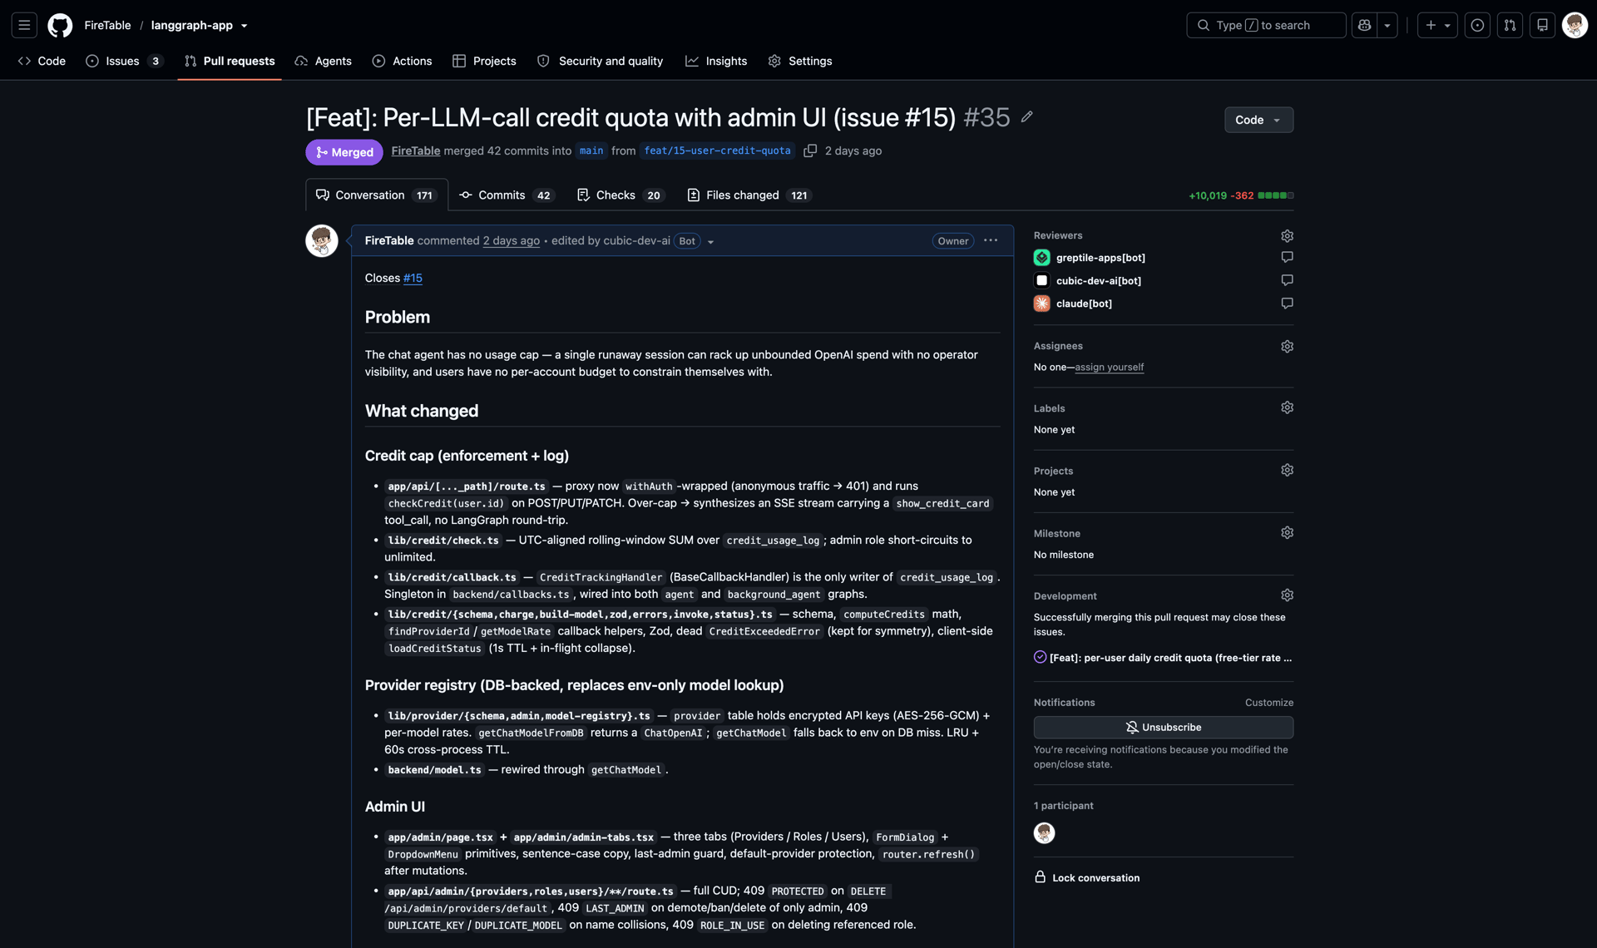The width and height of the screenshot is (1597, 948).
Task: Switch to the Commits tab
Action: point(507,195)
